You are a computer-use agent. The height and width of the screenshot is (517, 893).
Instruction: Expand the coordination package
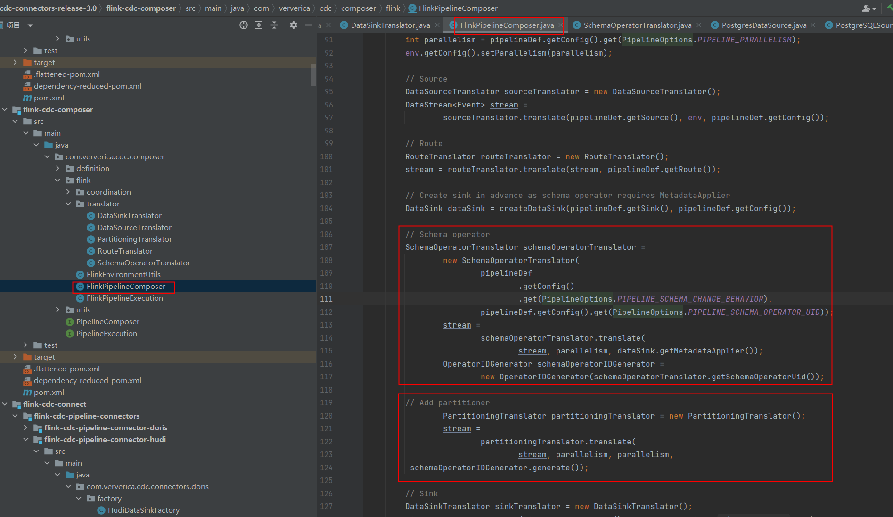click(68, 192)
